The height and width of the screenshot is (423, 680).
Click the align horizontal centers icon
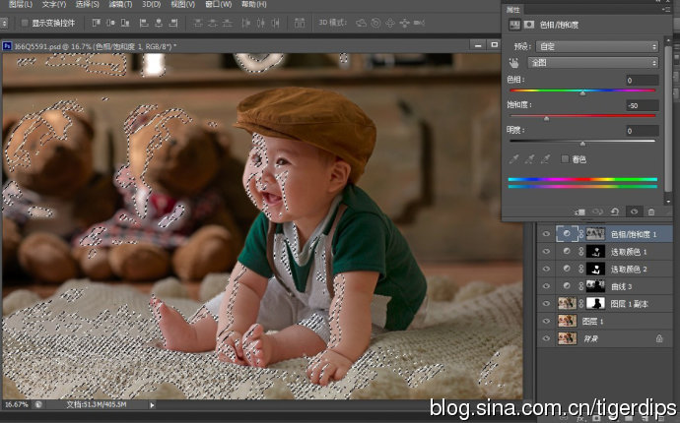pyautogui.click(x=159, y=23)
